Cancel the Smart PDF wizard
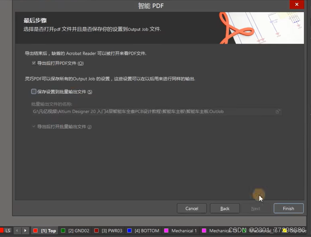 pyautogui.click(x=192, y=208)
